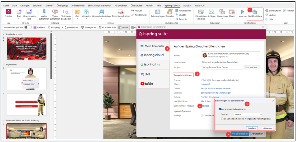Viewport: 296px width, 142px height.
Task: Click Benutzerdefinierte Einstellungen link
Action: pos(216,93)
